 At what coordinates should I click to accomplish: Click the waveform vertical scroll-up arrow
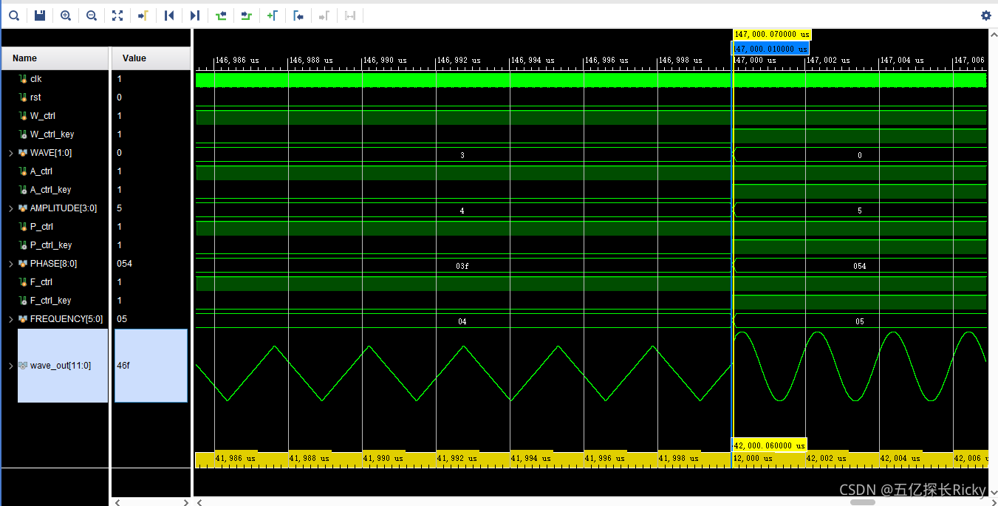994,33
